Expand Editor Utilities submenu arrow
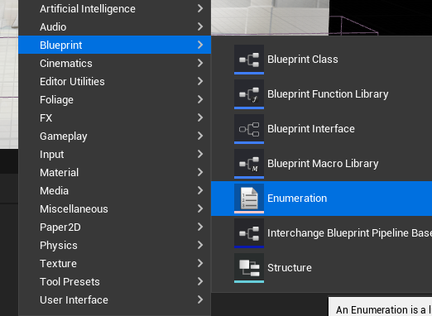This screenshot has height=316, width=432. click(x=200, y=81)
